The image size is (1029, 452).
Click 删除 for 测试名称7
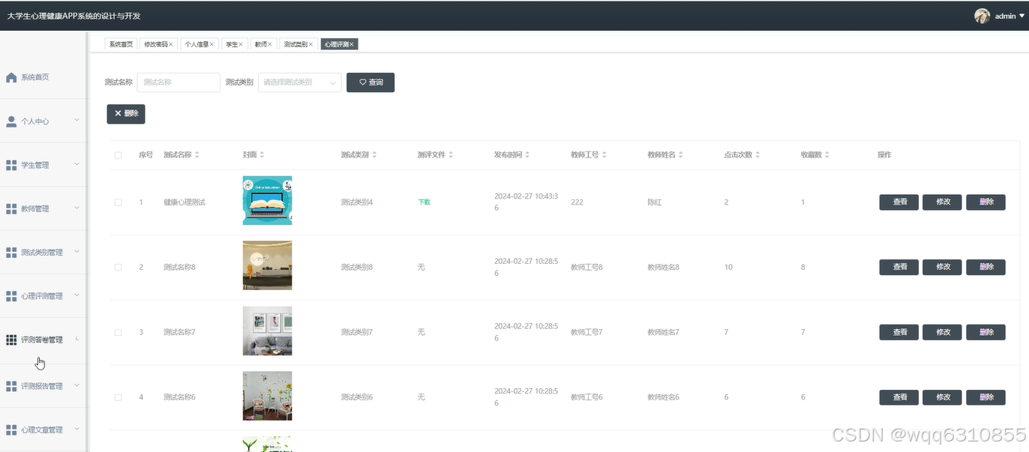click(x=986, y=332)
